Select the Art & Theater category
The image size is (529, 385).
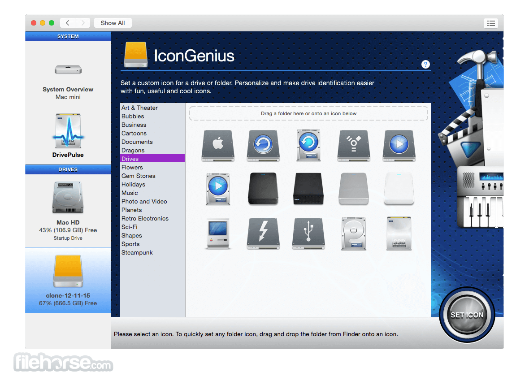pos(152,108)
